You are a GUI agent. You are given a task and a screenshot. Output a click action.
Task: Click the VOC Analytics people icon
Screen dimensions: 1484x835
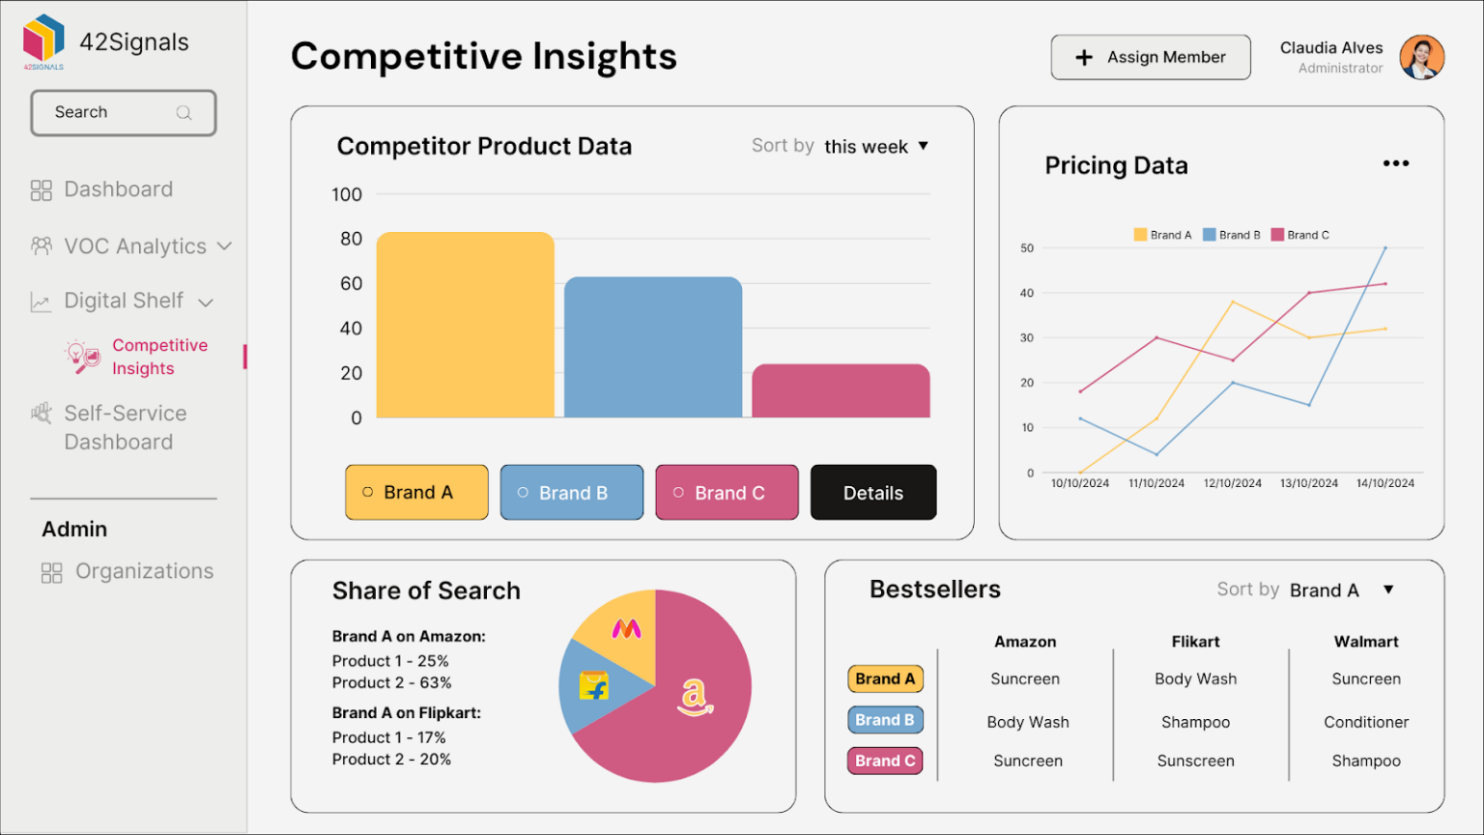[x=41, y=245]
